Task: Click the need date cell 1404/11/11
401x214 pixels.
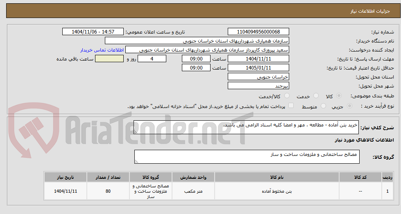Action: click(66, 191)
